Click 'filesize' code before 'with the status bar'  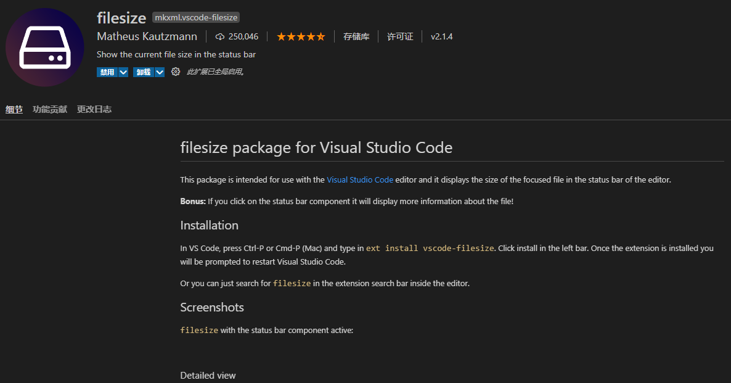pyautogui.click(x=199, y=331)
